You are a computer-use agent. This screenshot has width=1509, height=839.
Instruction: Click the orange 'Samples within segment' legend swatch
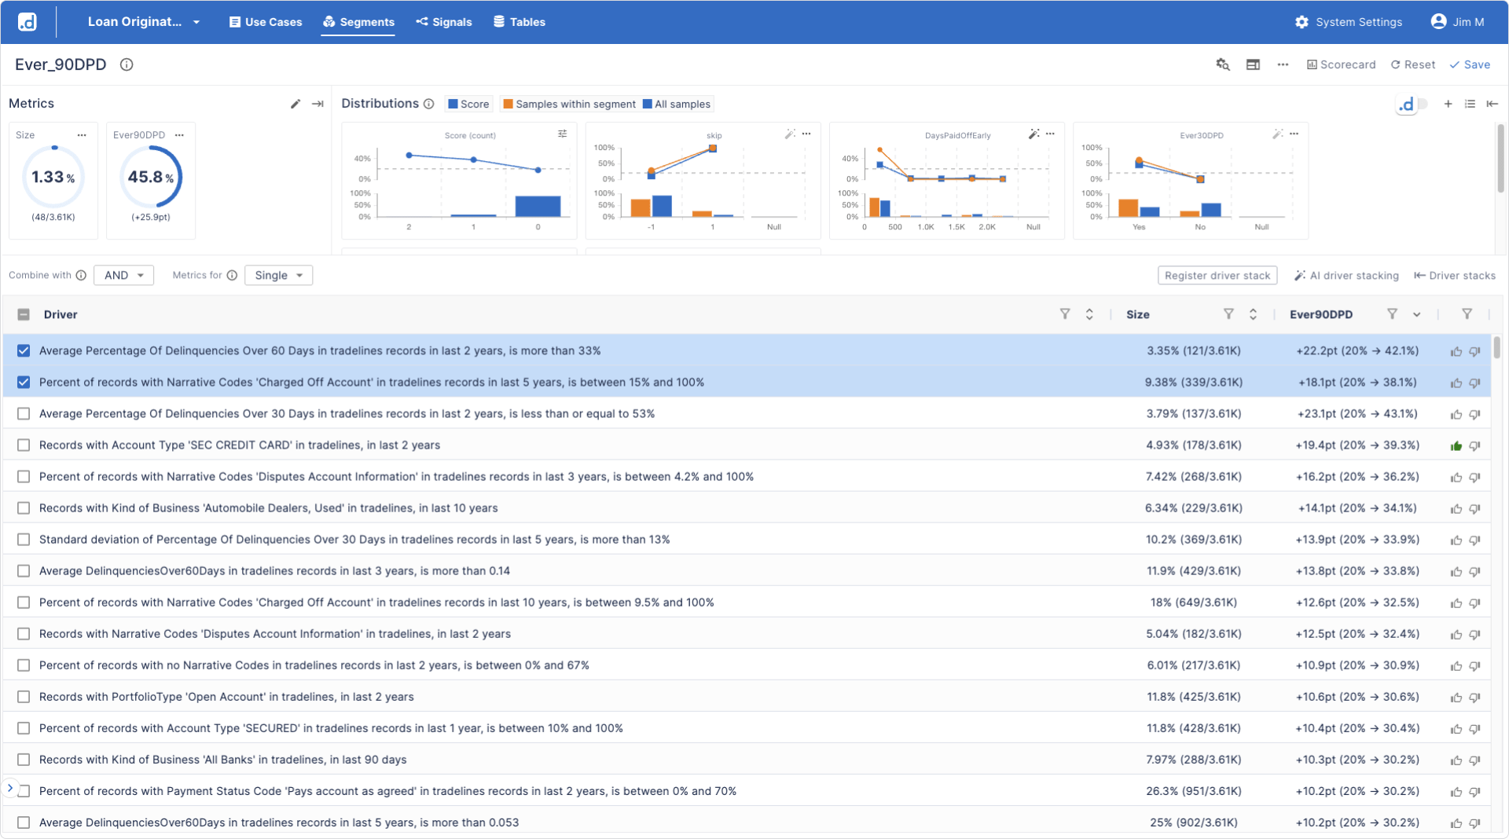coord(508,104)
